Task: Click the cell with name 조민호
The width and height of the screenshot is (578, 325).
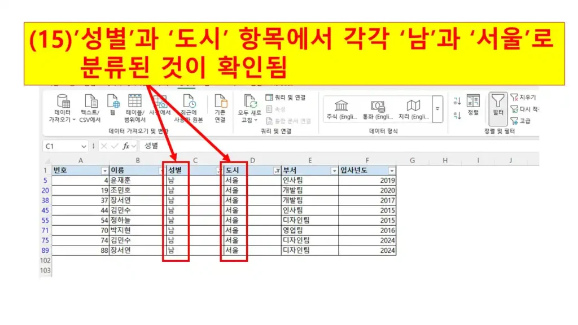Action: [x=138, y=190]
